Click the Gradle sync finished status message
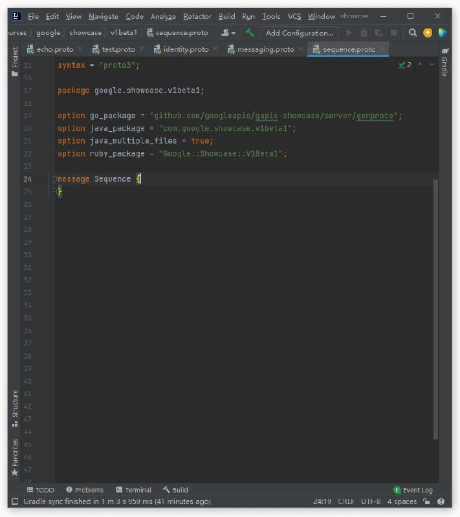Screen dimensions: 460x517 coord(117,501)
